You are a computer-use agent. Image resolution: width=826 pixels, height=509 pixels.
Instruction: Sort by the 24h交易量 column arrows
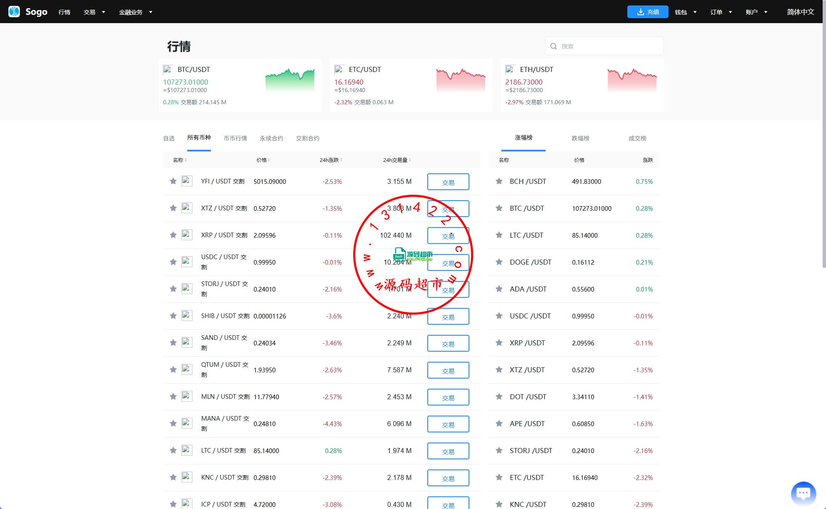(410, 160)
